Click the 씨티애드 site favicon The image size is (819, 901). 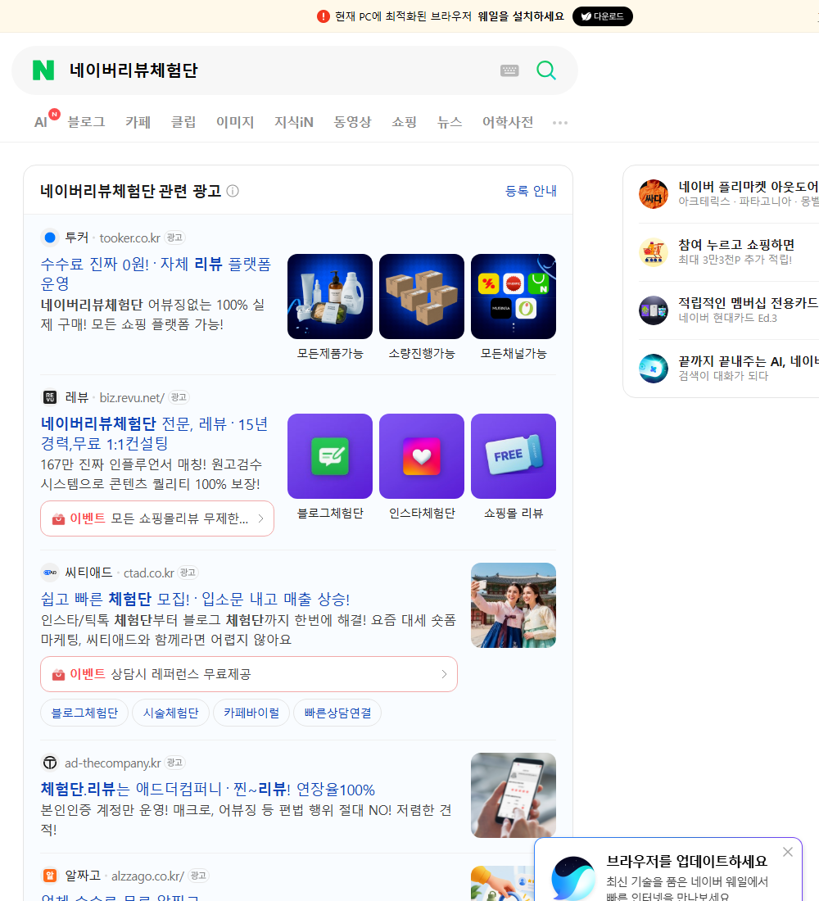[x=50, y=573]
